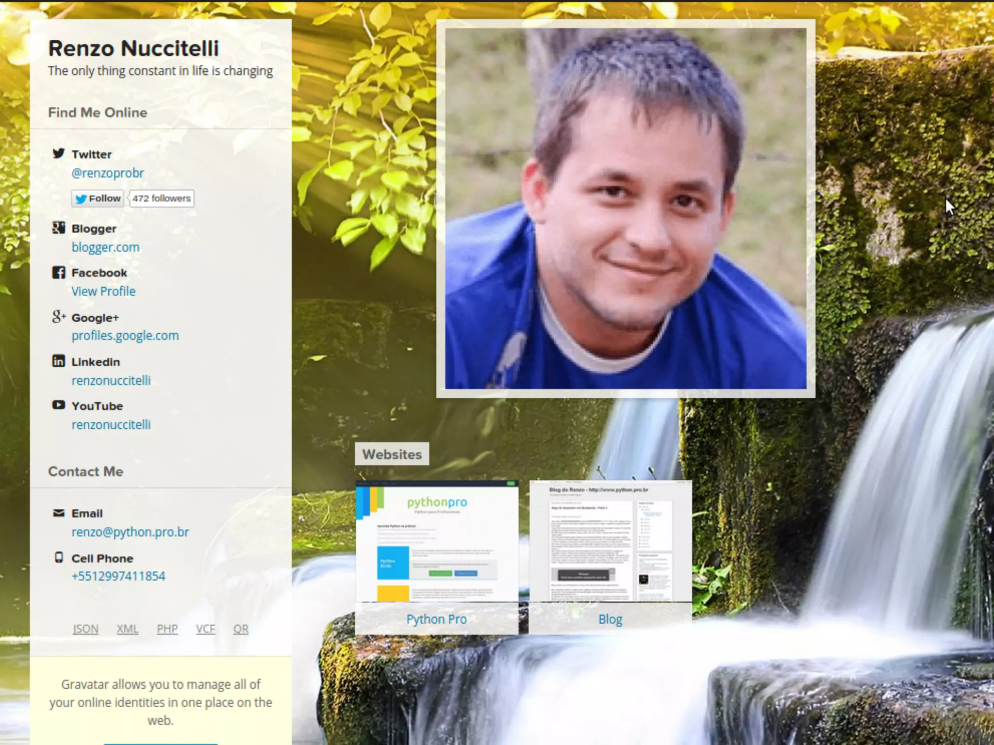
Task: Click the Renzo Nuccitelli name heading
Action: click(133, 49)
